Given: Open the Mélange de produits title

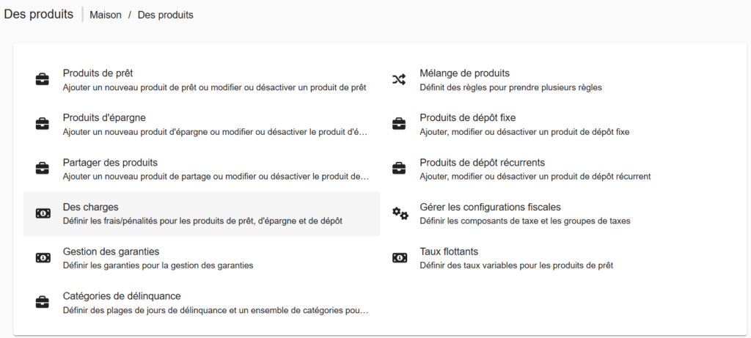Looking at the screenshot, I should 464,73.
